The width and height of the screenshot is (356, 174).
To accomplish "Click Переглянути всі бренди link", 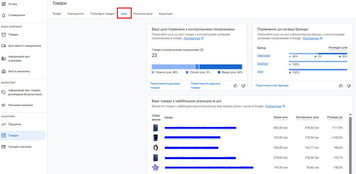I will [x=272, y=85].
